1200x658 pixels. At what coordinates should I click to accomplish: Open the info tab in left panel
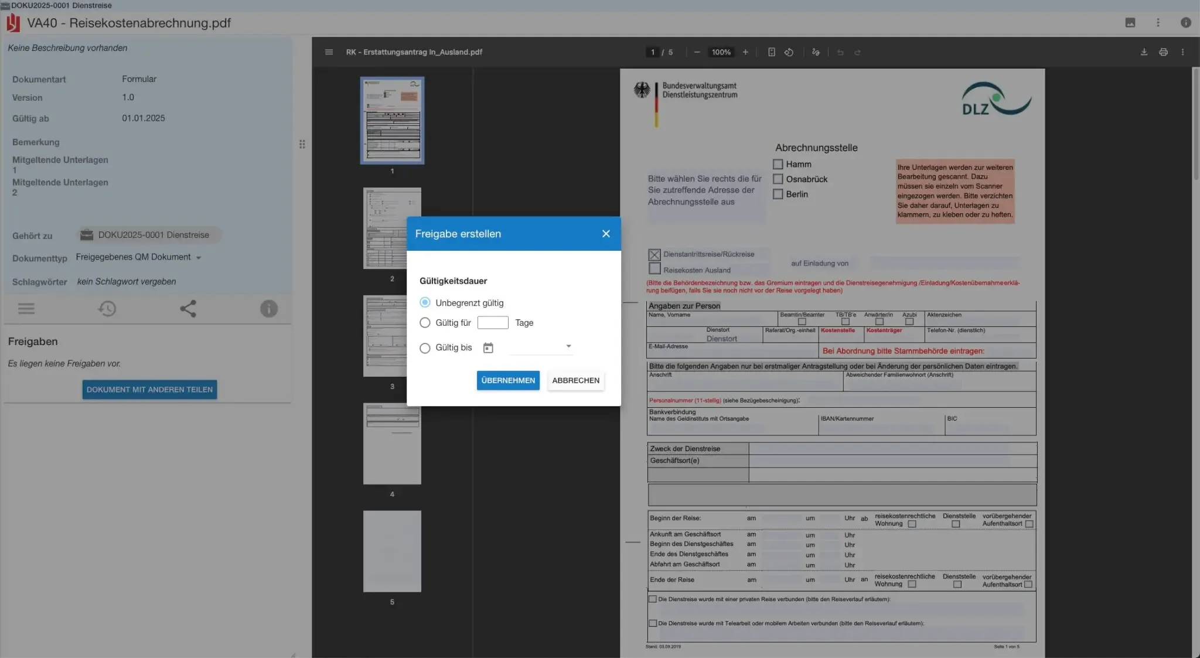268,309
